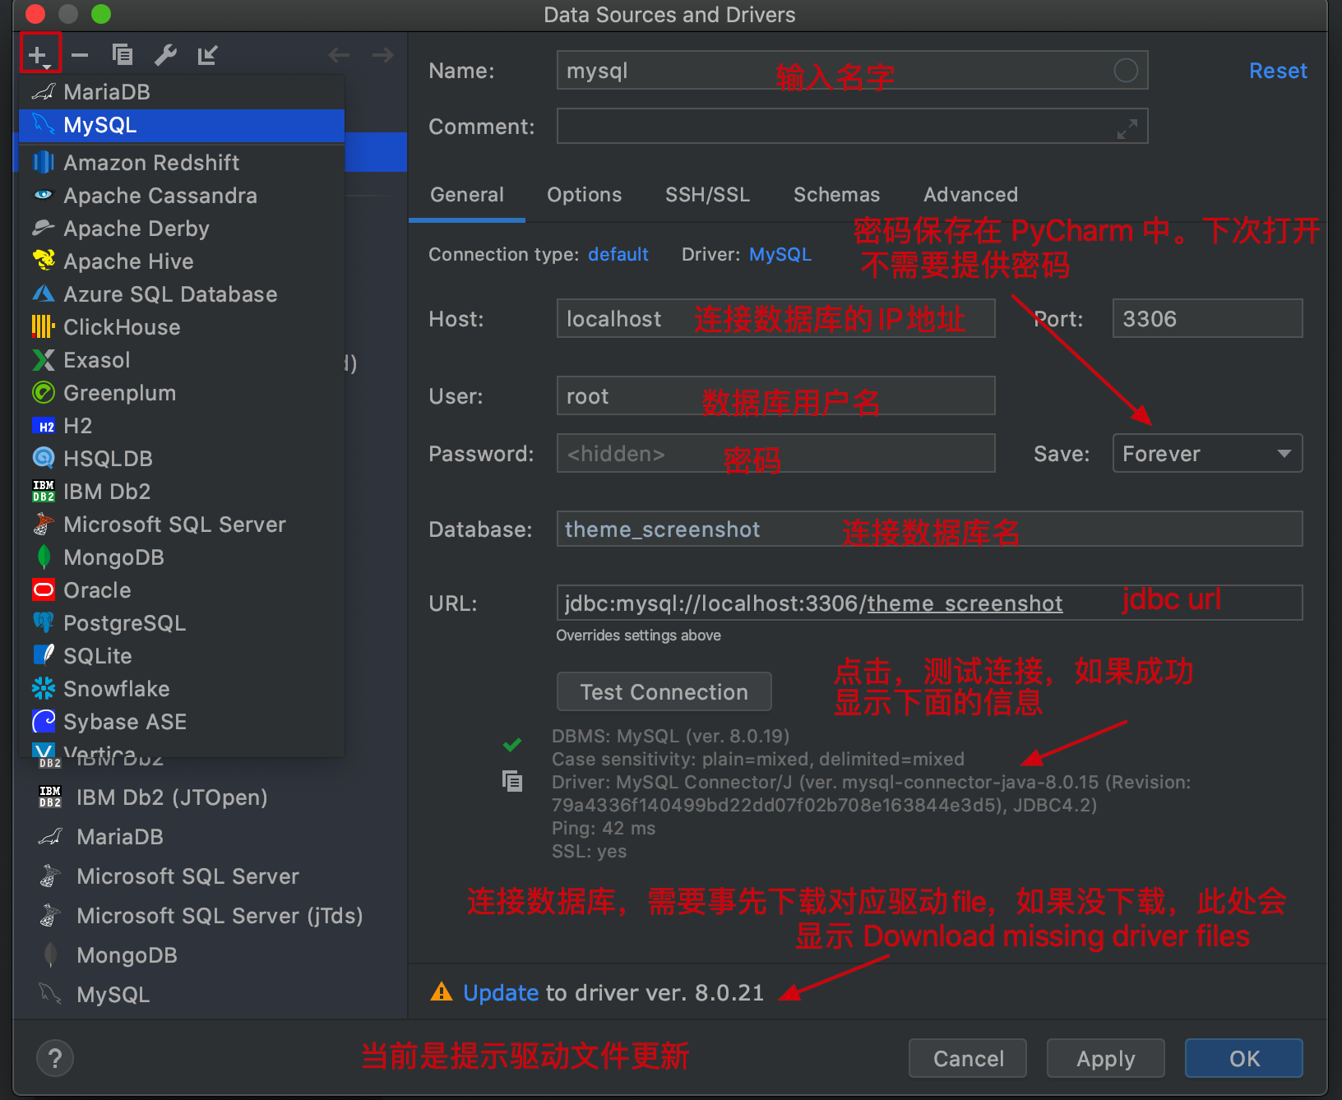This screenshot has width=1342, height=1100.
Task: Click the Comment input field
Action: coord(852,127)
